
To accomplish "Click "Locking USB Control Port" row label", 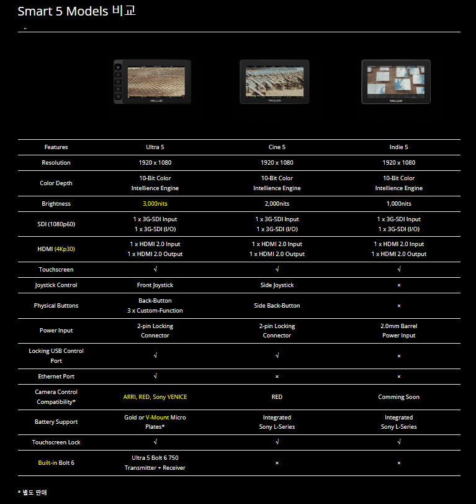I will pyautogui.click(x=56, y=356).
